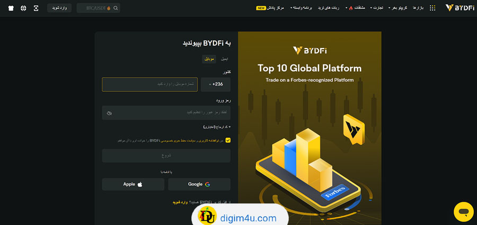Open the مرکز پاداش NEW menu item
This screenshot has height=225, width=477.
270,8
